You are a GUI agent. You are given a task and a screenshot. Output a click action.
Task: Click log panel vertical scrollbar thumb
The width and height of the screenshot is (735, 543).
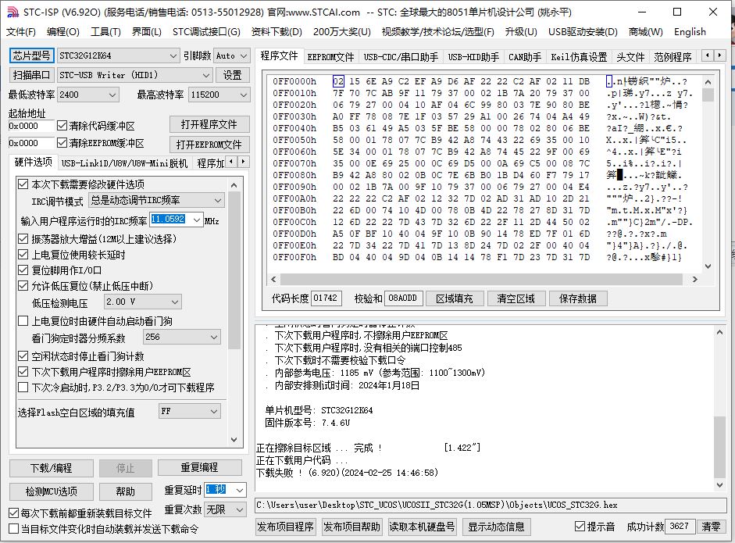tap(719, 446)
